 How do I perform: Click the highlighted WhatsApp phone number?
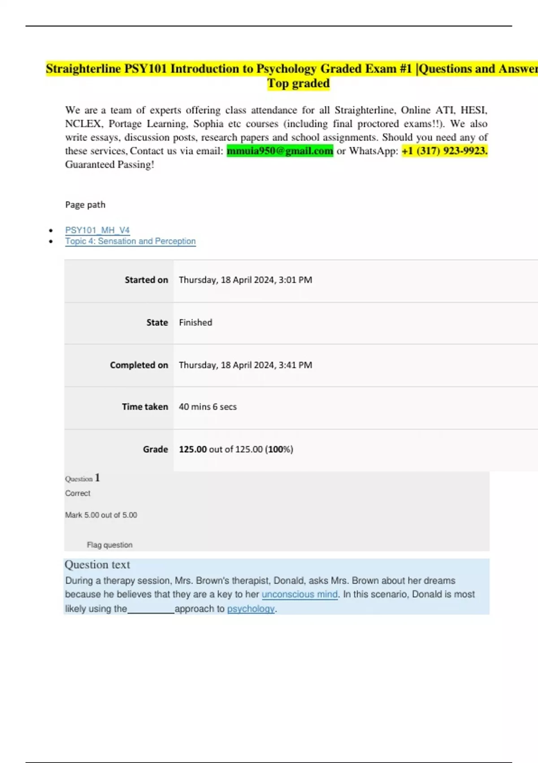[444, 151]
